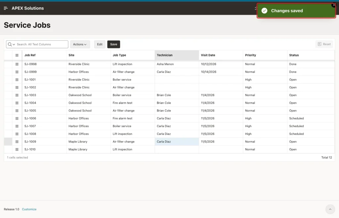Screen dimensions: 339x218
Task: Open row actions menu for SJ-0999
Action: click(17, 72)
